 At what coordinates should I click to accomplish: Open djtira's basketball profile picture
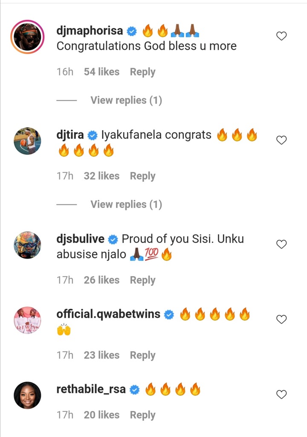coord(27,141)
